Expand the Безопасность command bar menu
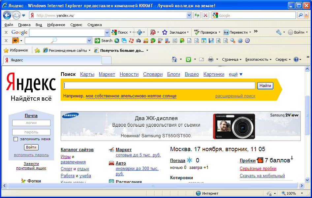 pyautogui.click(x=258, y=59)
